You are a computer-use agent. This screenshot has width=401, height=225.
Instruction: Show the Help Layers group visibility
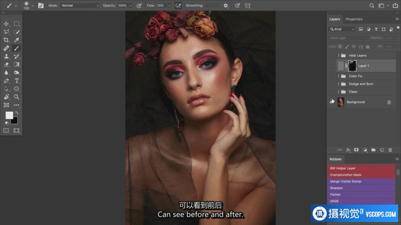[332, 56]
